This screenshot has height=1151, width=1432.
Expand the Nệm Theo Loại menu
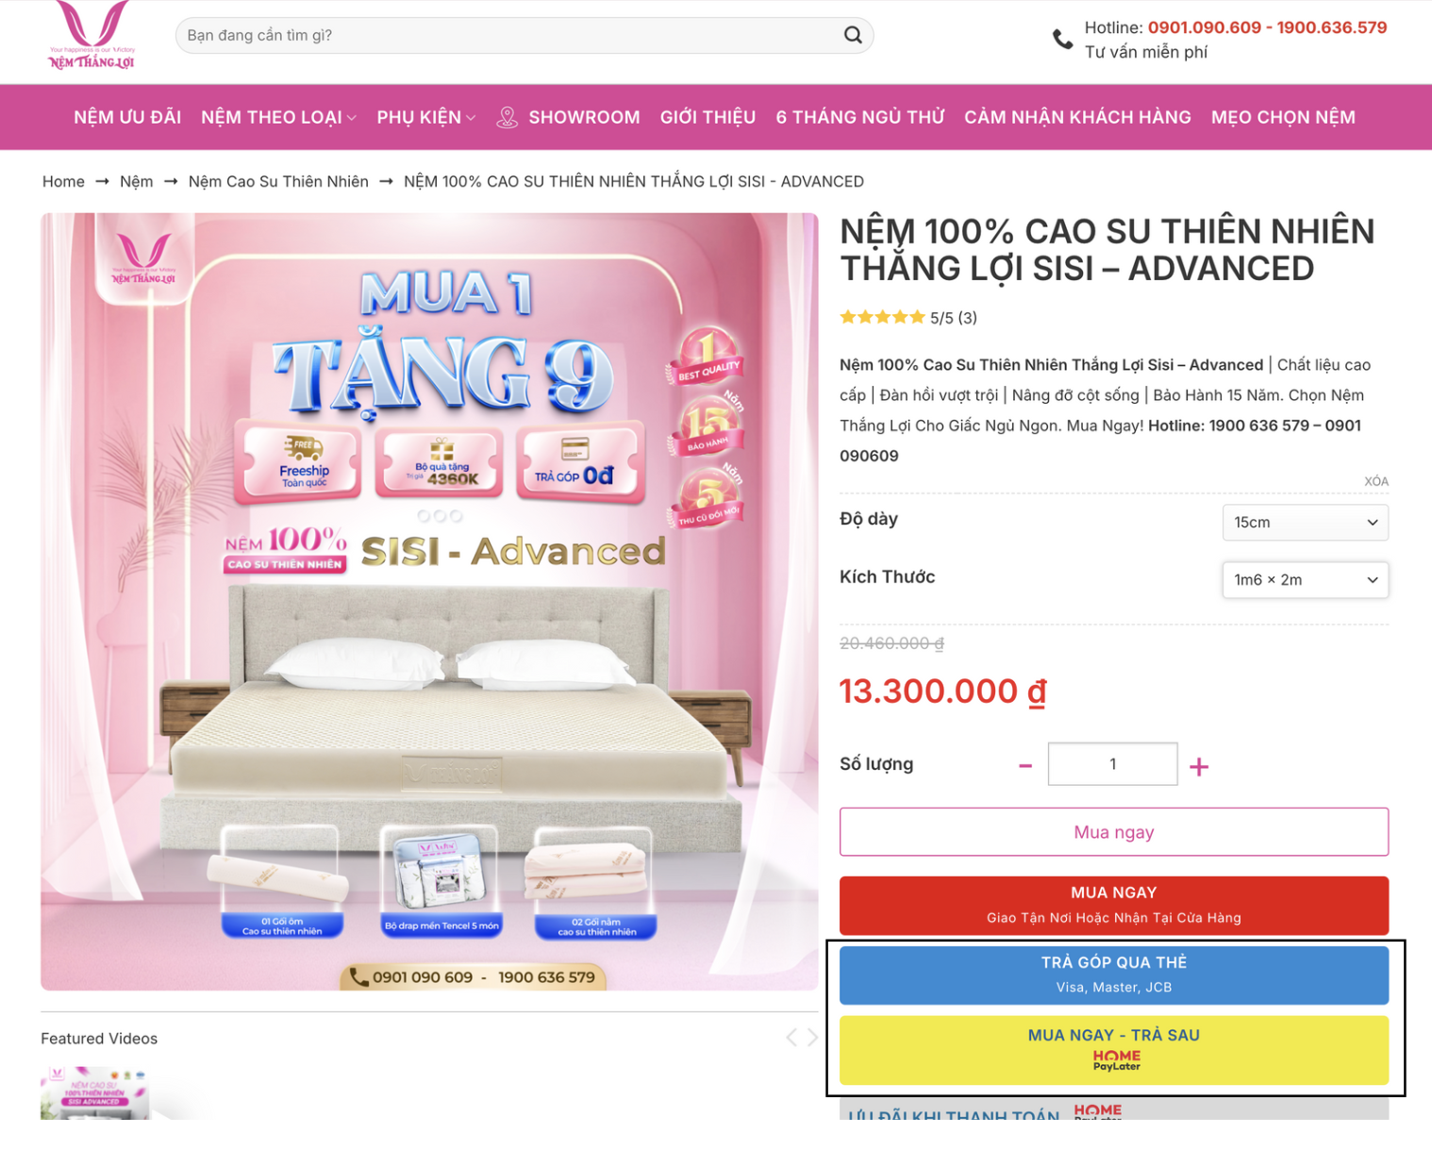pos(278,118)
